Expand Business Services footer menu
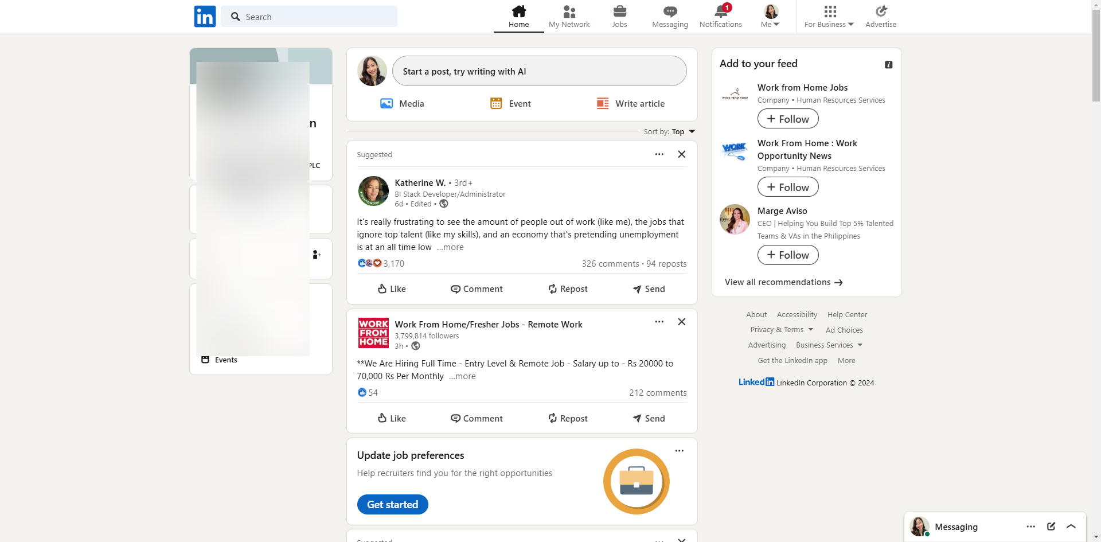This screenshot has height=542, width=1101. tap(829, 345)
